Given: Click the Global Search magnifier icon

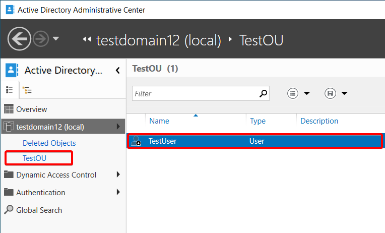Looking at the screenshot, I should point(9,210).
